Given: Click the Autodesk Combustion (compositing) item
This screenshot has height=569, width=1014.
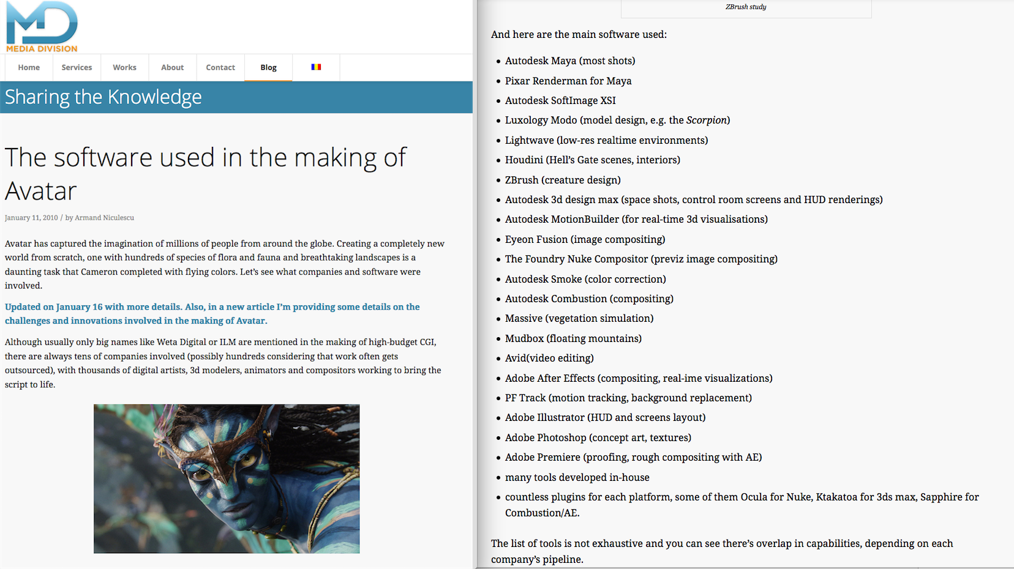Looking at the screenshot, I should [589, 299].
